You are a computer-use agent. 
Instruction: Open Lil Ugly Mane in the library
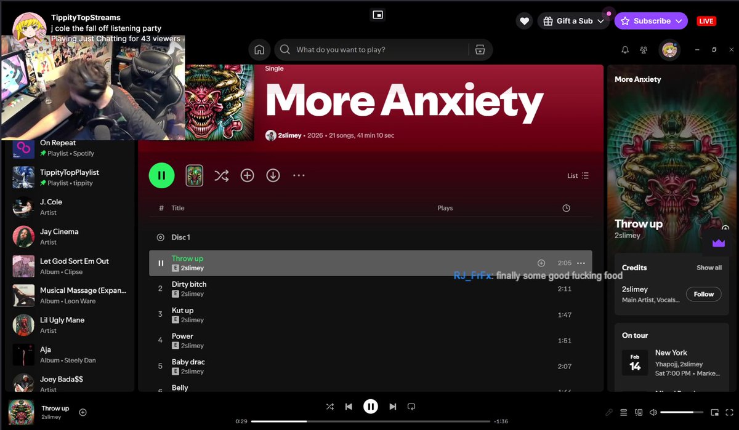click(70, 325)
